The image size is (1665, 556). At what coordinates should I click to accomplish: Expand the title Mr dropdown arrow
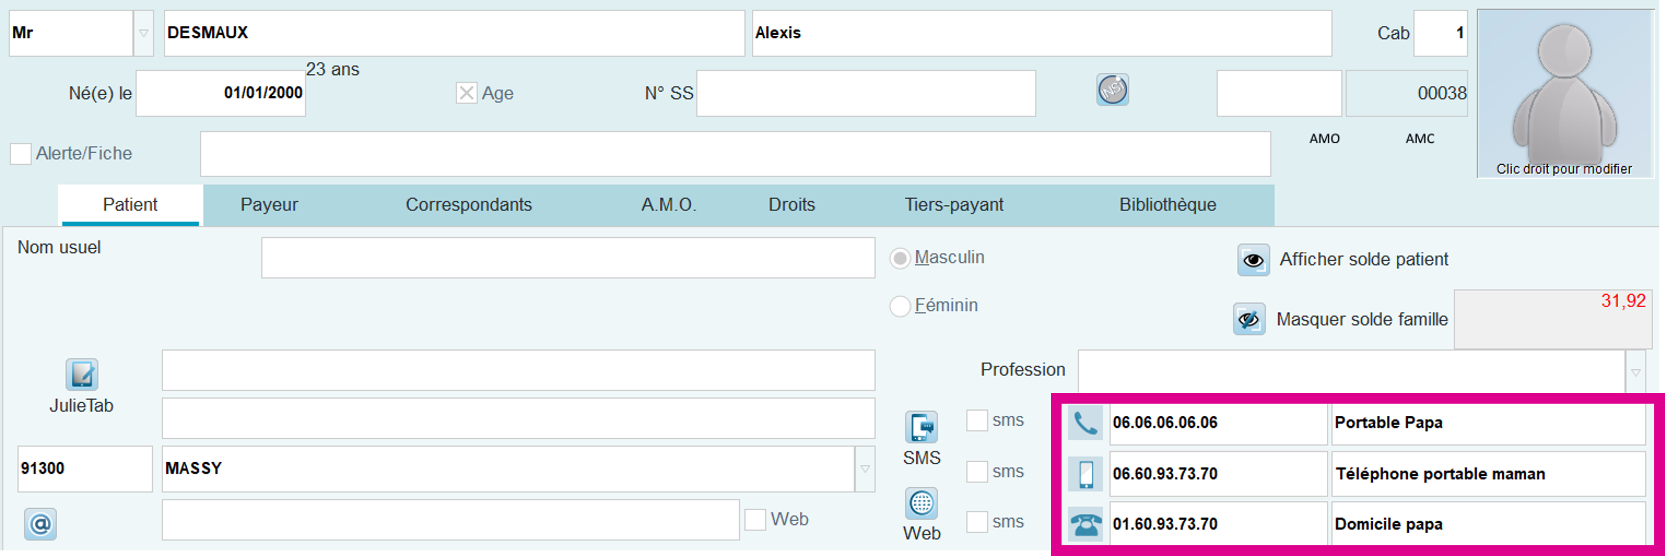pos(143,33)
